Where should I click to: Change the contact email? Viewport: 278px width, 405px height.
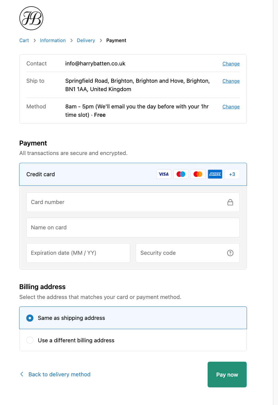pyautogui.click(x=231, y=64)
